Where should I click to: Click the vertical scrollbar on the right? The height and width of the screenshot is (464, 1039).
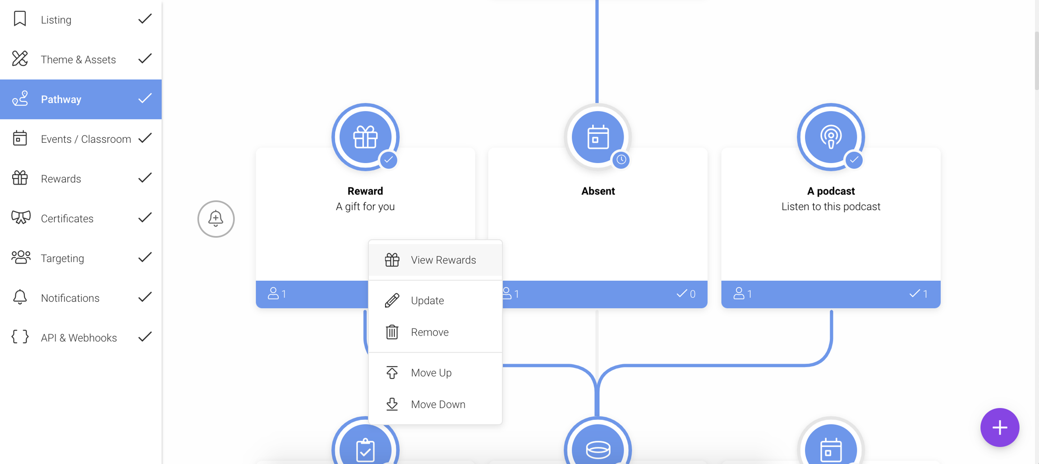pyautogui.click(x=1036, y=61)
